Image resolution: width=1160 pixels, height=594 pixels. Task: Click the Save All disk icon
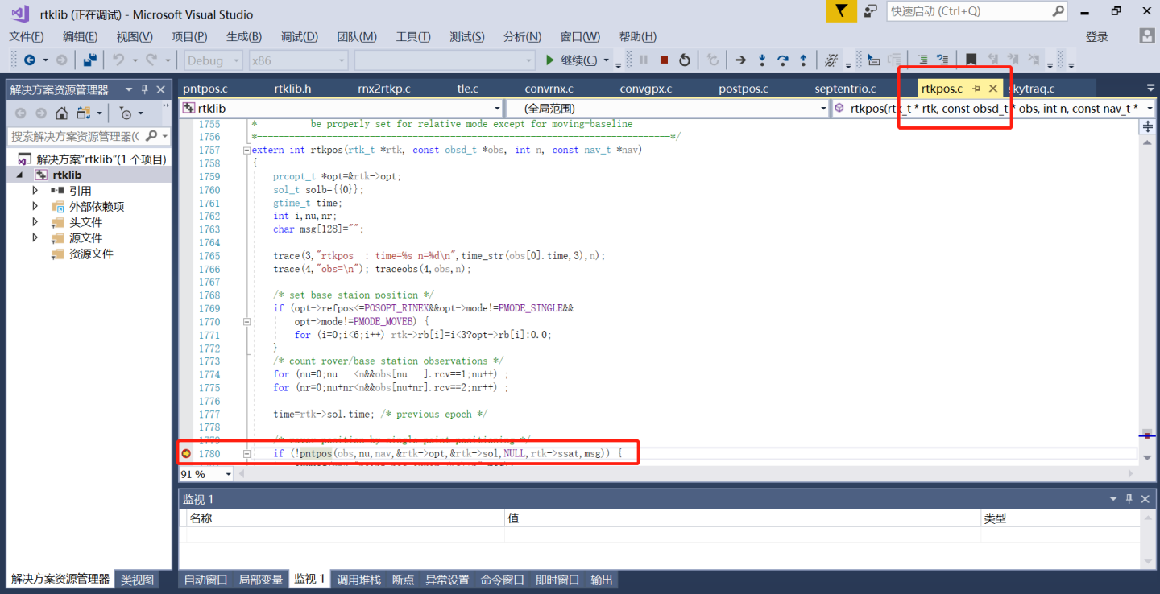90,60
